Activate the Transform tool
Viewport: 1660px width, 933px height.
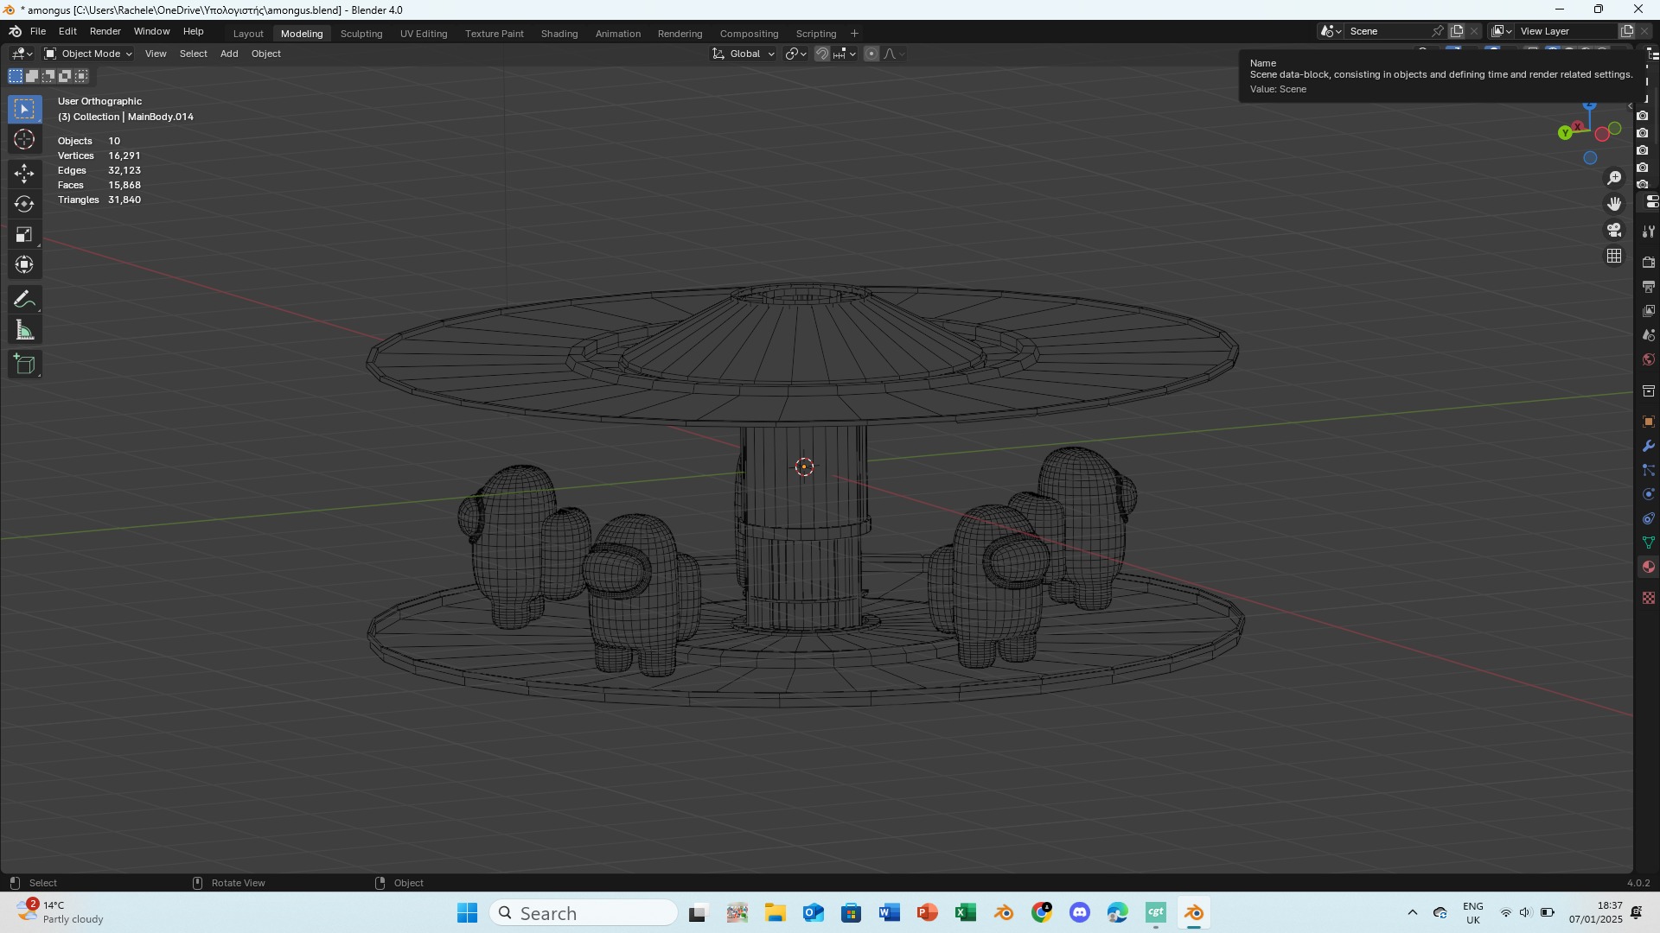point(24,264)
